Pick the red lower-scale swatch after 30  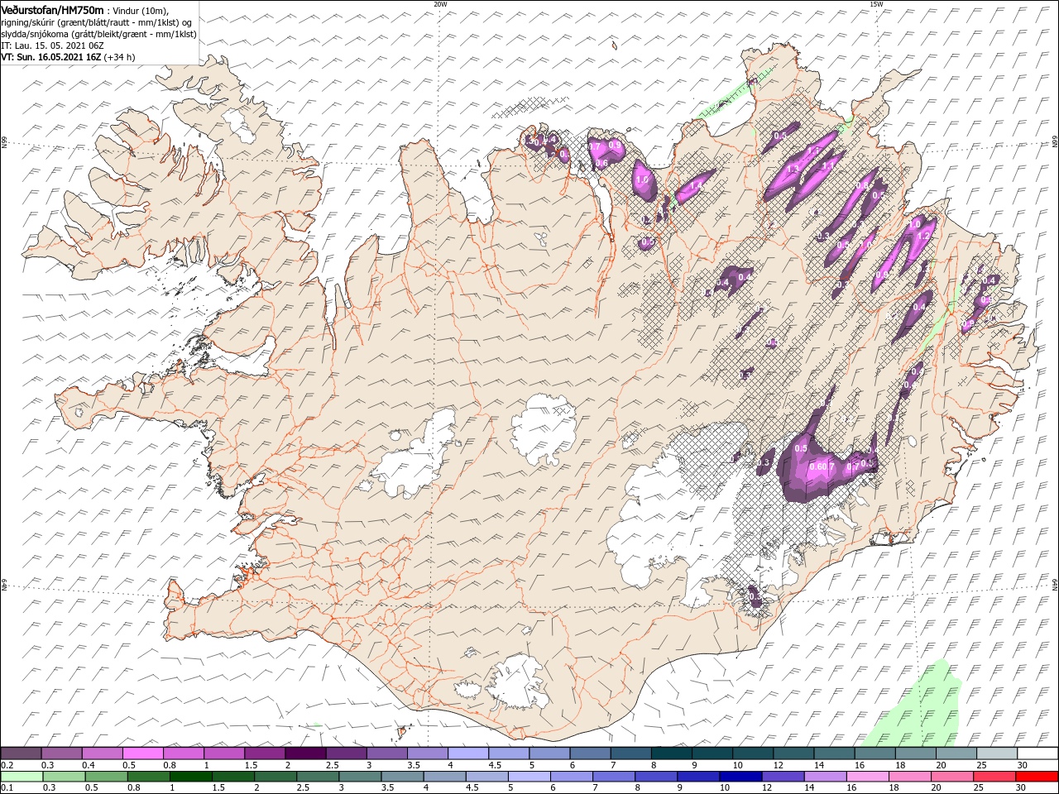(1038, 777)
